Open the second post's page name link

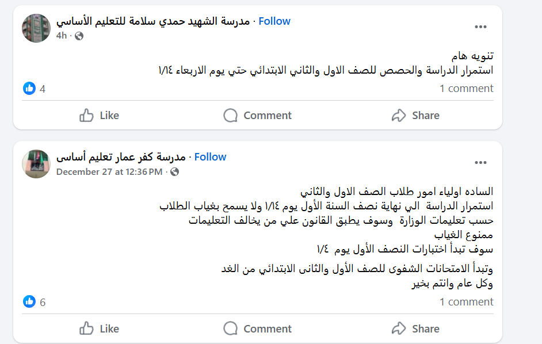point(121,157)
